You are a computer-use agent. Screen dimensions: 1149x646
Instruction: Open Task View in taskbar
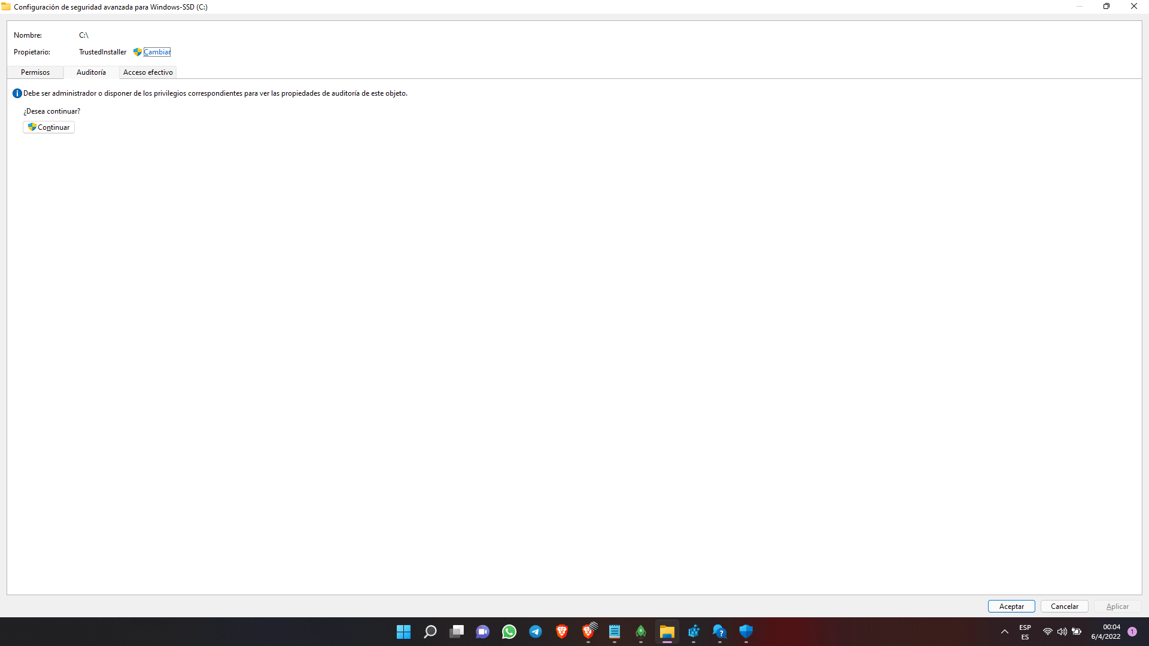[x=457, y=632]
